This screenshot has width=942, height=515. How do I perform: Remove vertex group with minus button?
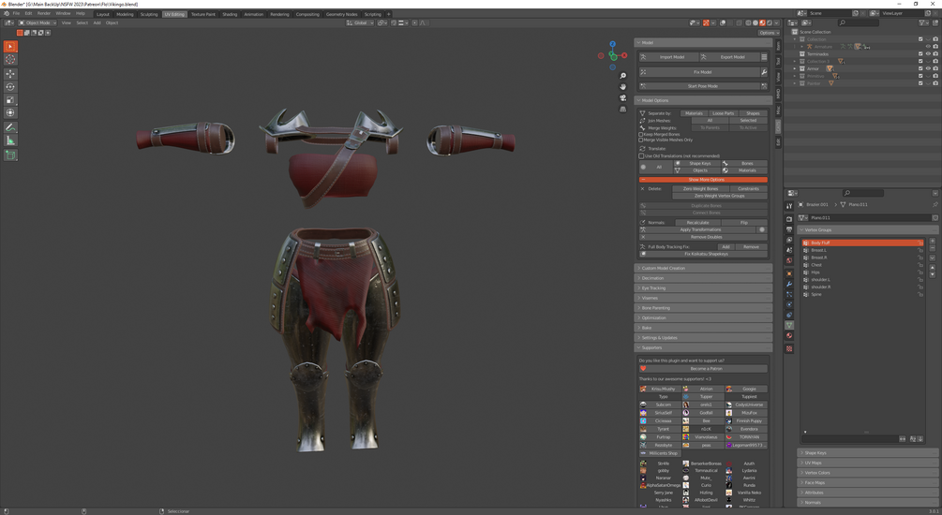(x=933, y=248)
